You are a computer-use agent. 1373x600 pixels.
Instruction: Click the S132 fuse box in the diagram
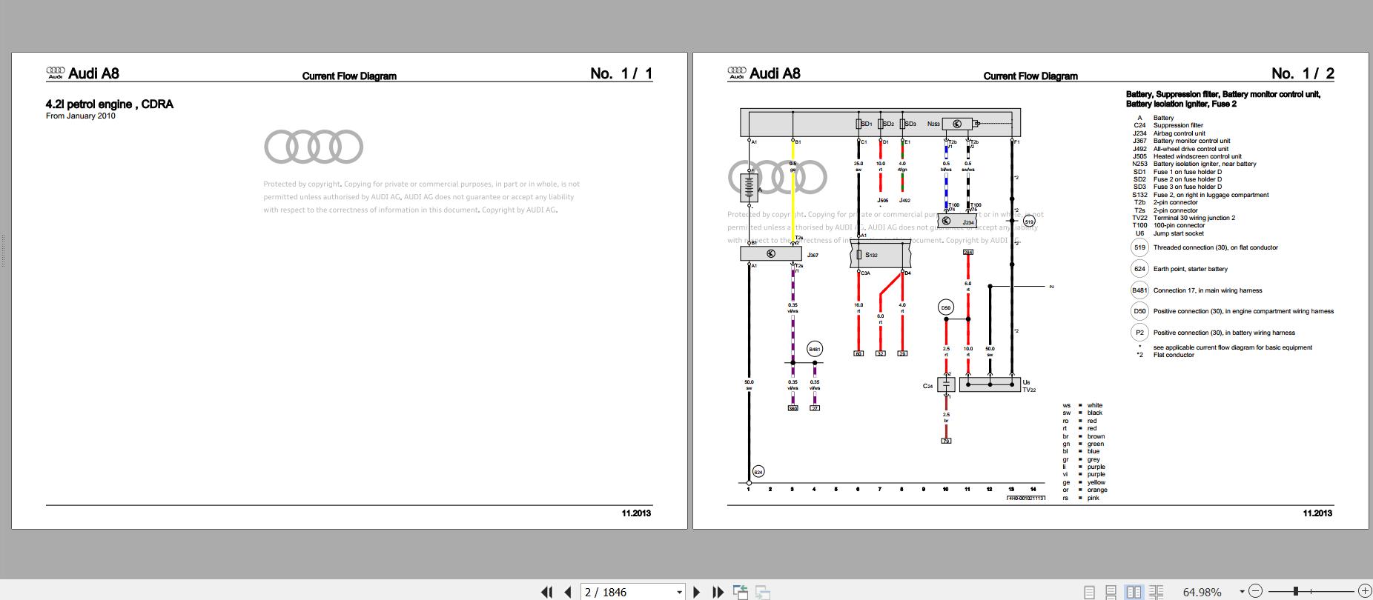(879, 255)
